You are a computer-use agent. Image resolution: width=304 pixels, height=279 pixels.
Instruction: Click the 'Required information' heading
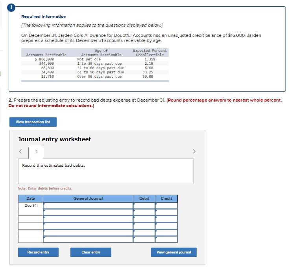[44, 16]
